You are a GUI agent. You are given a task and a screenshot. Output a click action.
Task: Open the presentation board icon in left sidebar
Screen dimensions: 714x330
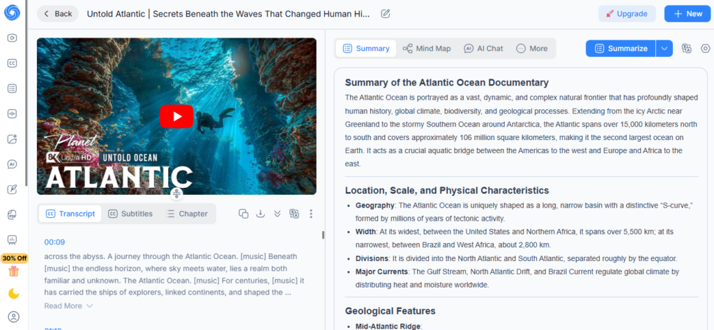(13, 240)
